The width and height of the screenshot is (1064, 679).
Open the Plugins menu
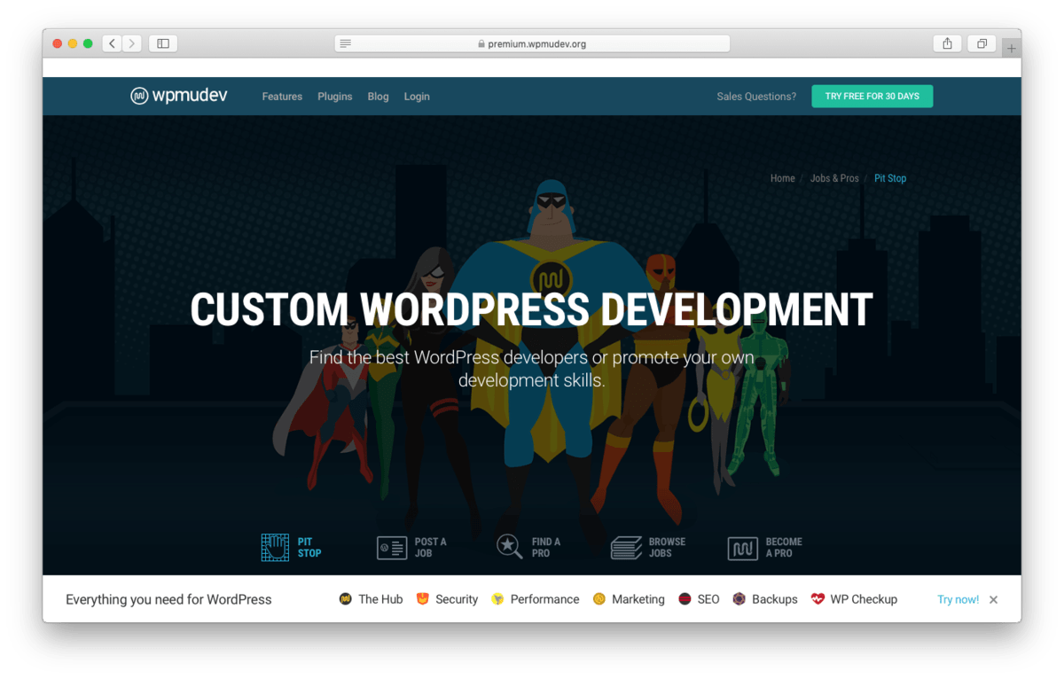pos(335,97)
